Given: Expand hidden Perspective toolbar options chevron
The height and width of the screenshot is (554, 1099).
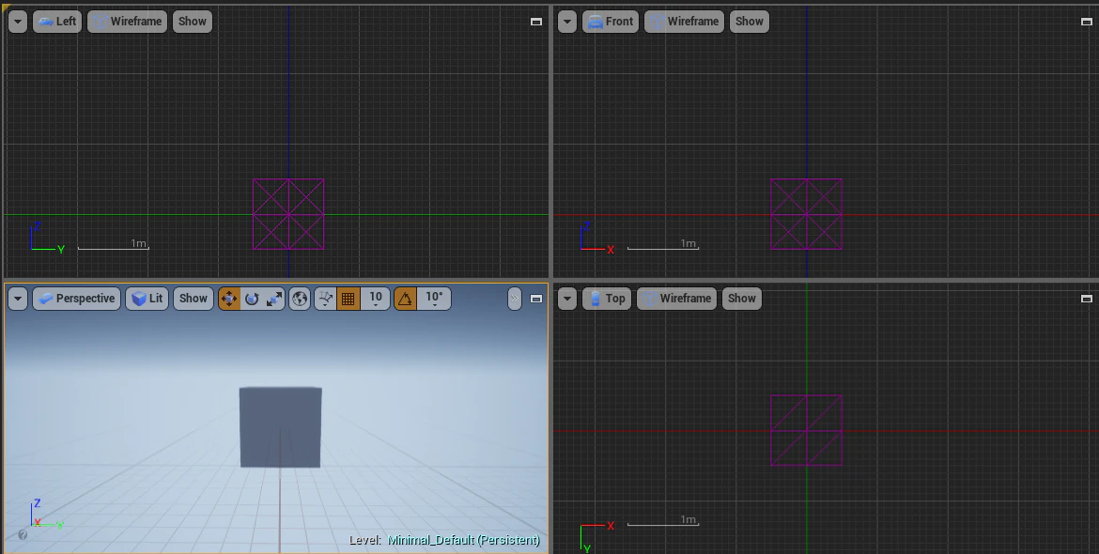Looking at the screenshot, I should (515, 299).
